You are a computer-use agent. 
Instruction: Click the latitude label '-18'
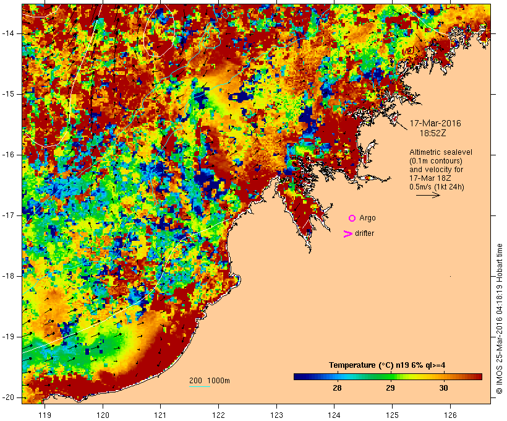[x=8, y=276]
